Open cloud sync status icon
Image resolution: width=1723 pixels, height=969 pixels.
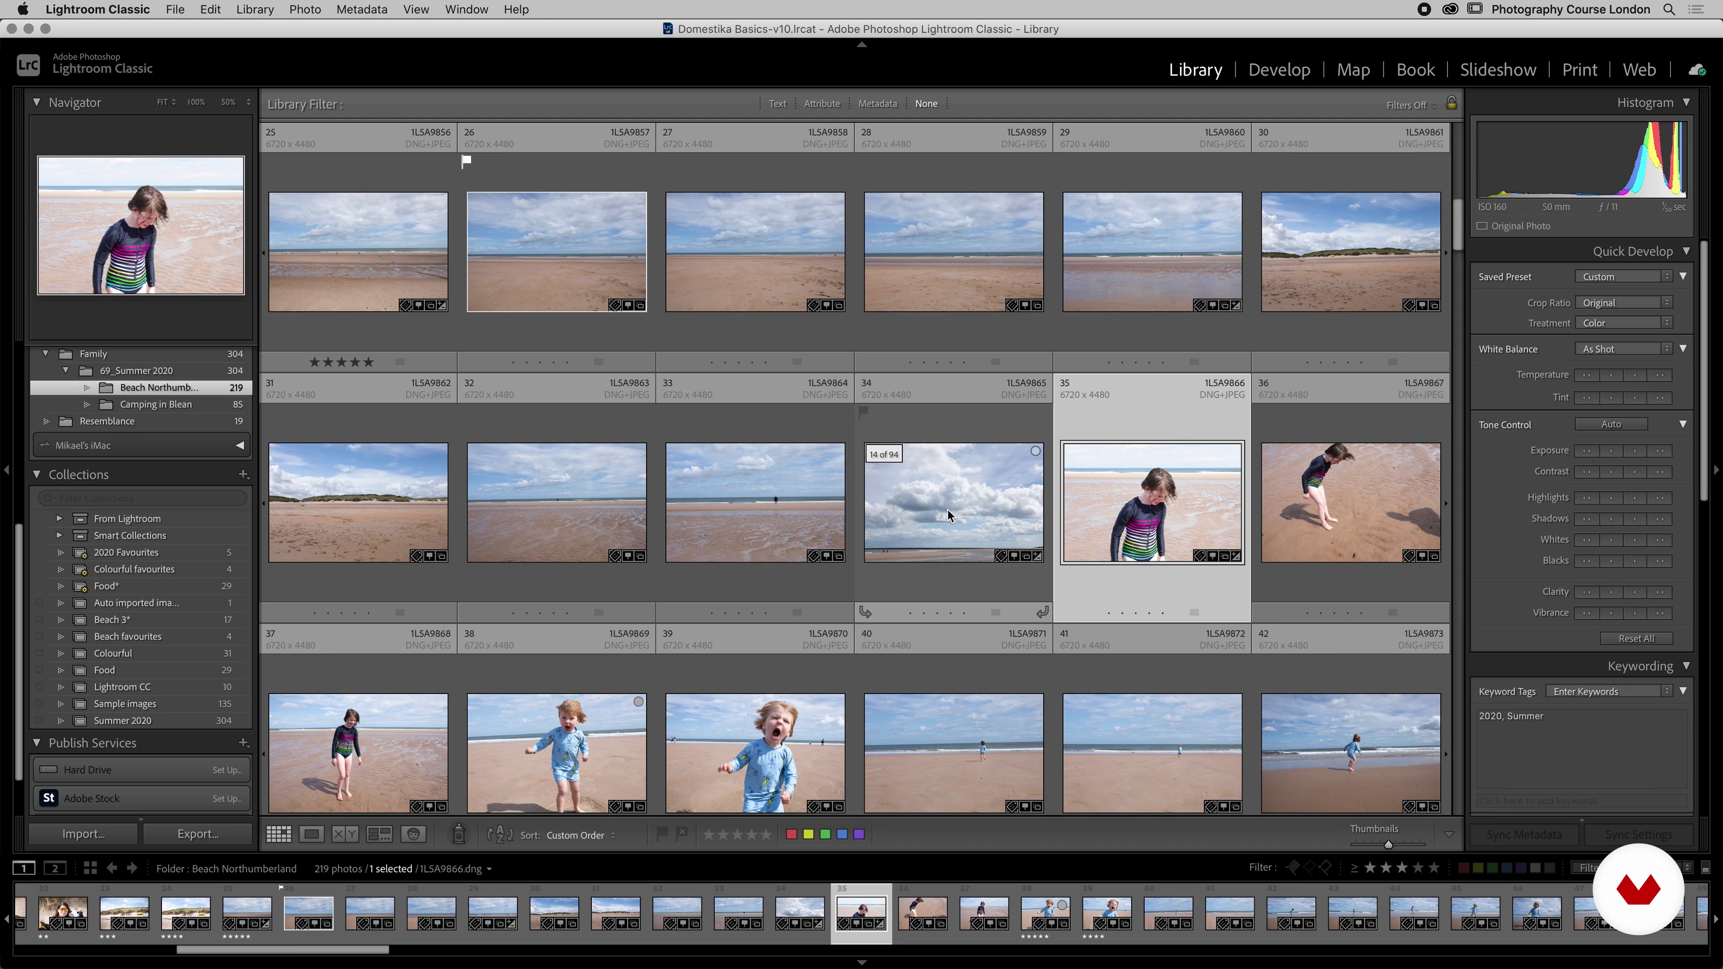1697,70
